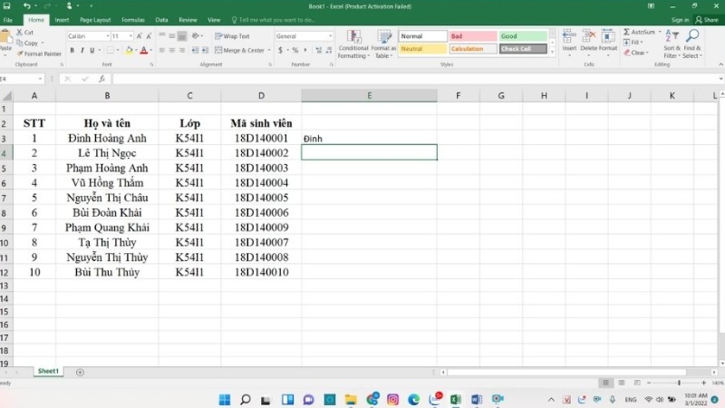Toggle Top Align for cells
This screenshot has height=408, width=725.
(162, 35)
